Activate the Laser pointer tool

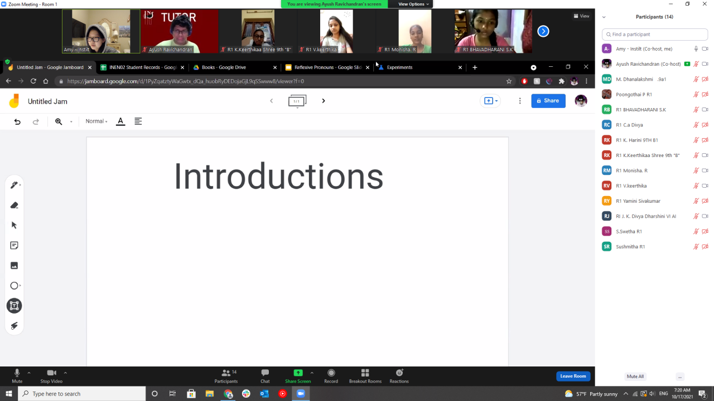click(x=15, y=326)
